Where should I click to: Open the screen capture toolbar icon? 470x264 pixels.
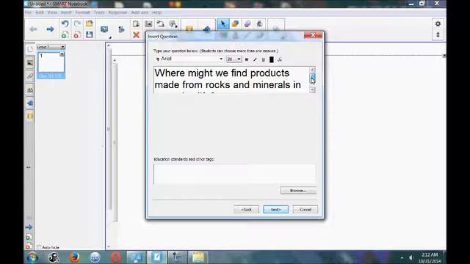(148, 23)
